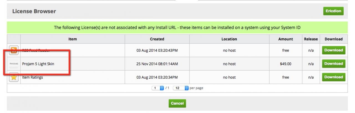Click 'n/a' release in ProJam row

coord(311,64)
